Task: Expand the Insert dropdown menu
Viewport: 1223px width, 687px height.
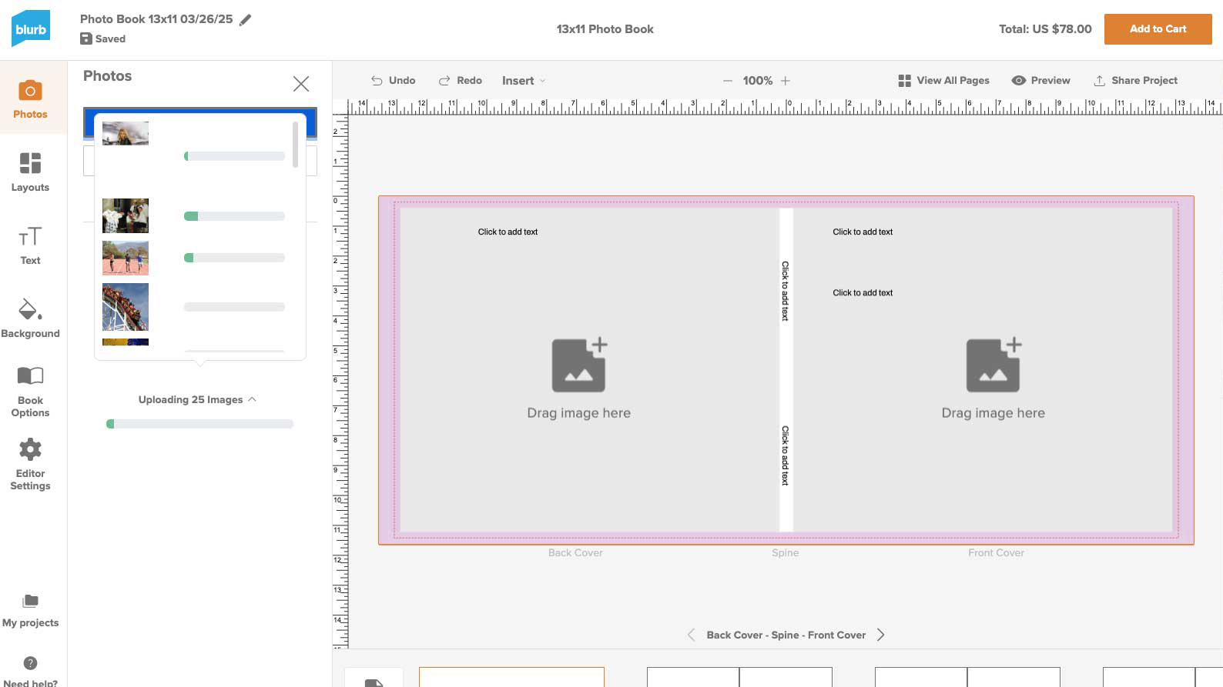Action: (524, 81)
